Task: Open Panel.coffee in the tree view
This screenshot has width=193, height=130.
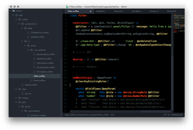Action: [x=39, y=81]
